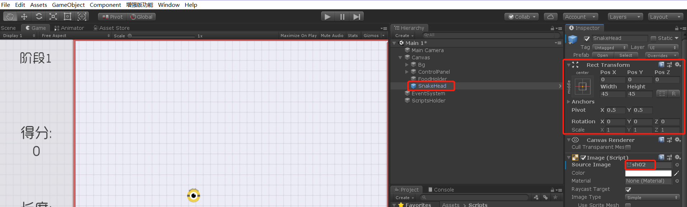687x207 pixels.
Task: Click Project search by type icon
Action: 536,197
